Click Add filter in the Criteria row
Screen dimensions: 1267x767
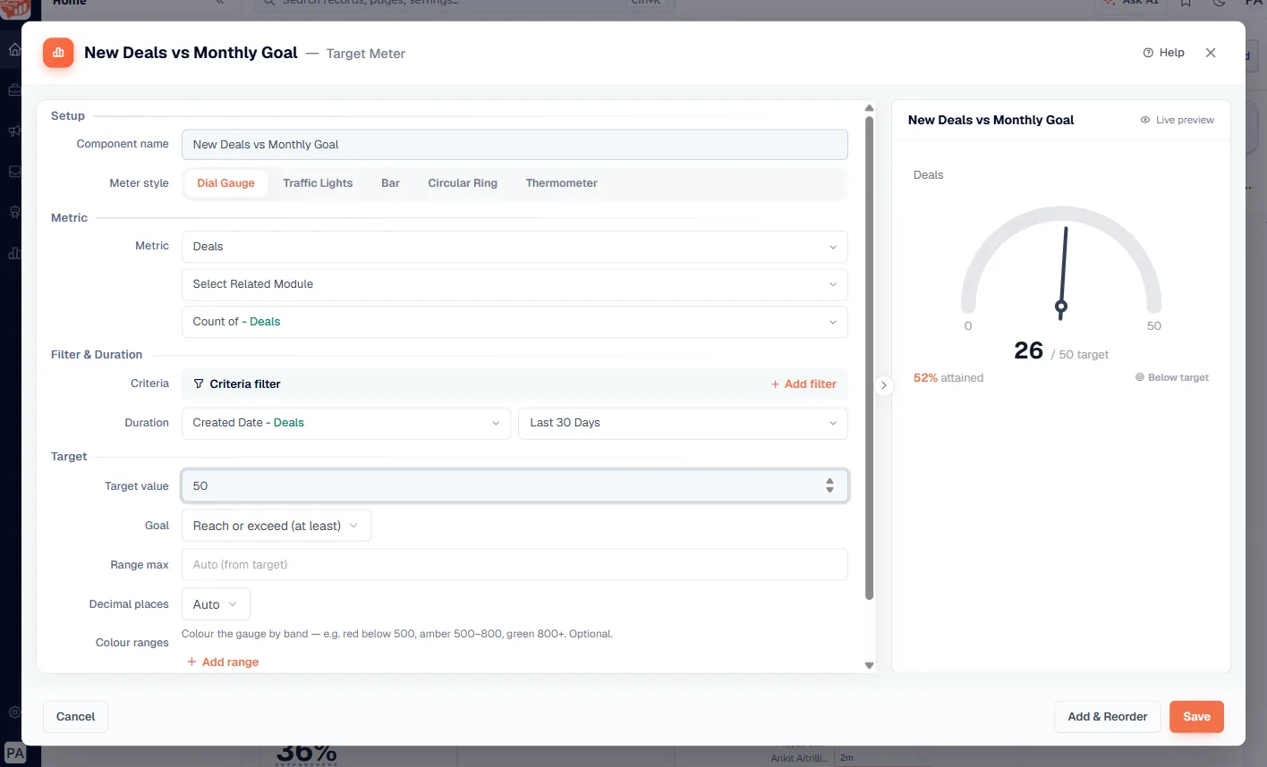(804, 384)
